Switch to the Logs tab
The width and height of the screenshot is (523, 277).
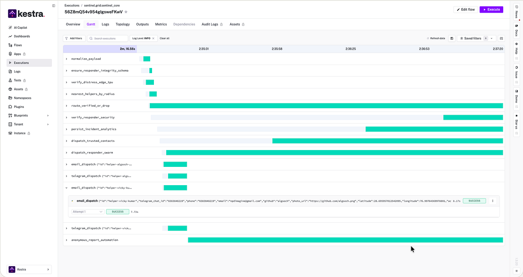(x=105, y=24)
